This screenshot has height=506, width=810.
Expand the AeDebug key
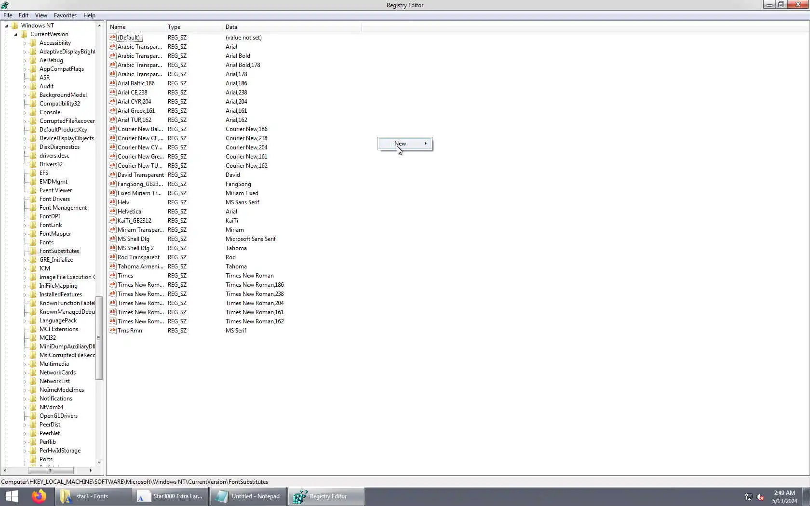[x=25, y=61]
